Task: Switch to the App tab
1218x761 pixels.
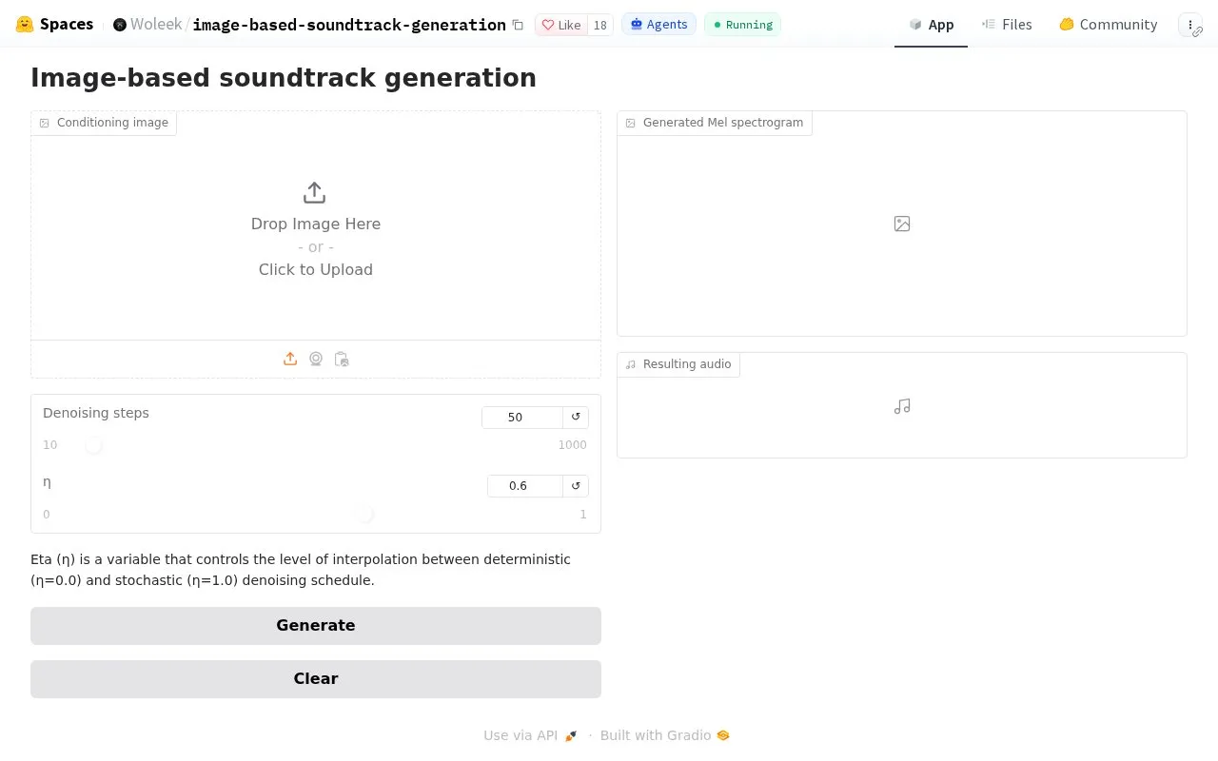Action: [931, 25]
